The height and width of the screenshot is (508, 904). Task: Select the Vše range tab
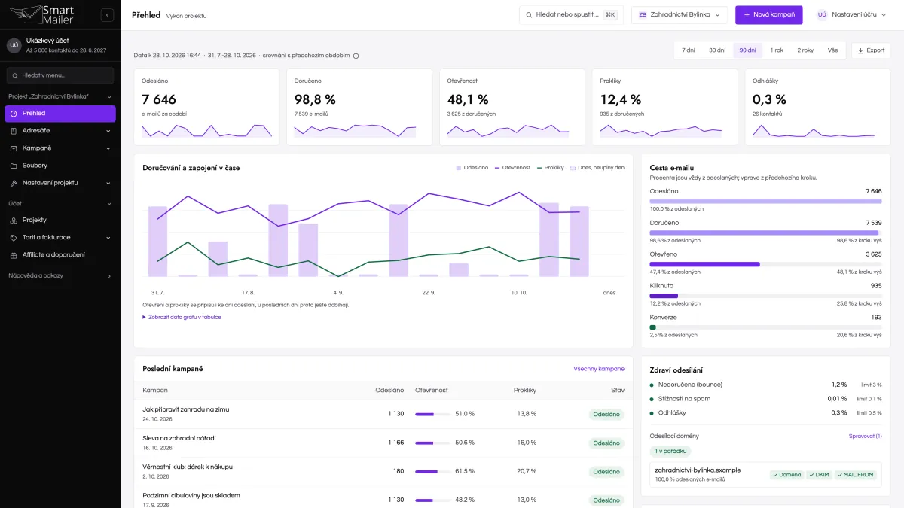pyautogui.click(x=832, y=50)
